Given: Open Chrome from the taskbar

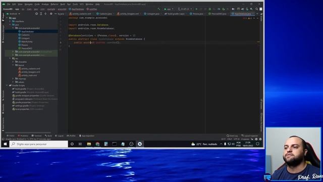Looking at the screenshot, I should (97, 144).
